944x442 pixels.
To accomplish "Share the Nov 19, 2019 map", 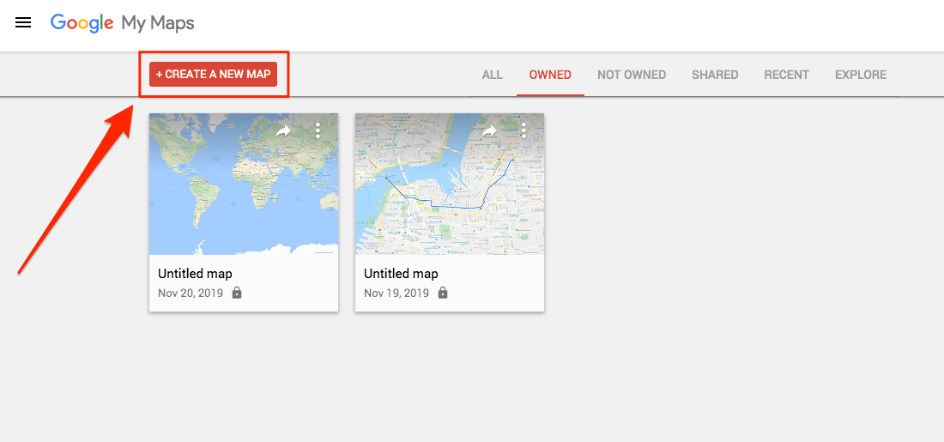I will click(x=489, y=130).
